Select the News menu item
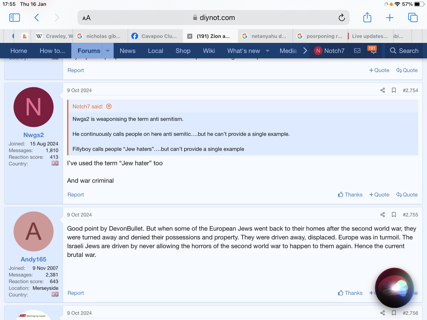Image resolution: width=427 pixels, height=320 pixels. pos(128,51)
